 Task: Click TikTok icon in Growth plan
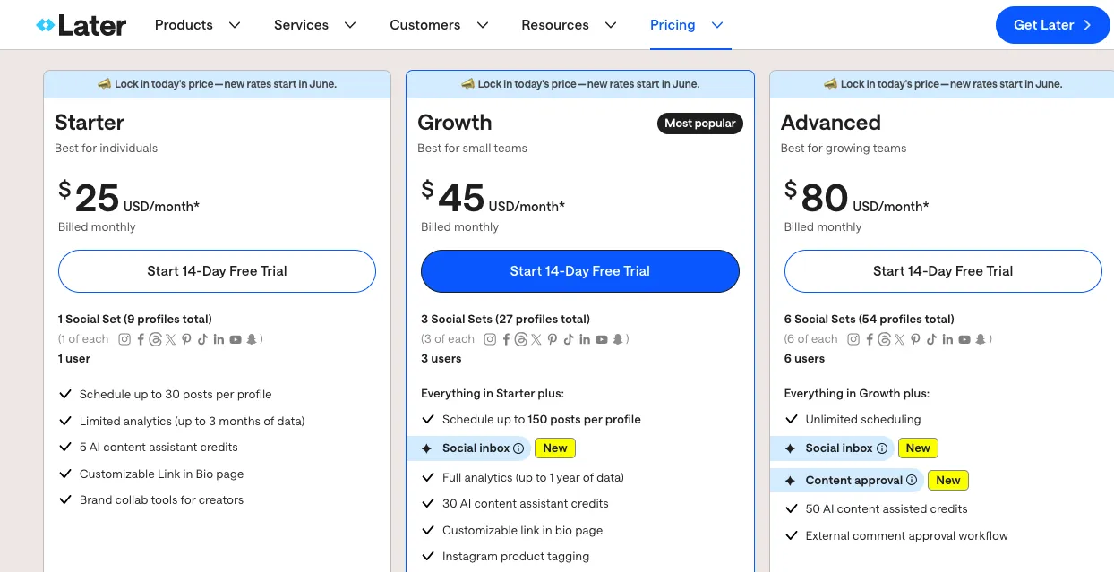pyautogui.click(x=569, y=339)
